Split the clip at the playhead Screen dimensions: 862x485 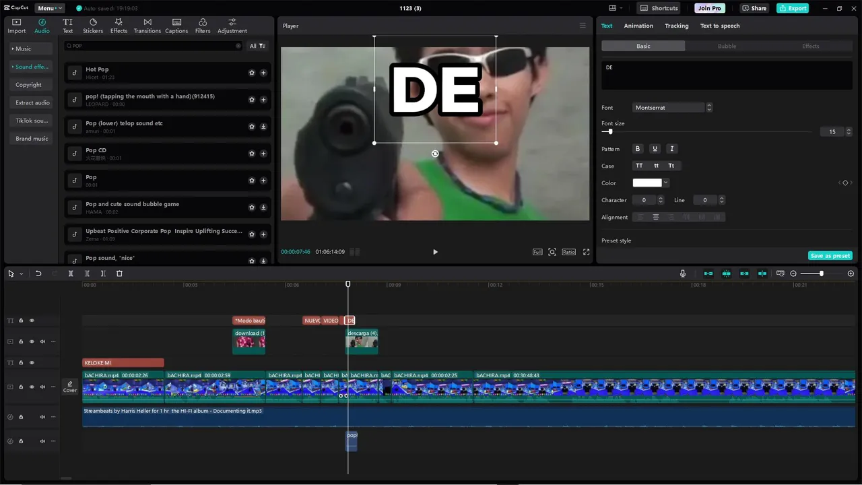click(x=71, y=273)
